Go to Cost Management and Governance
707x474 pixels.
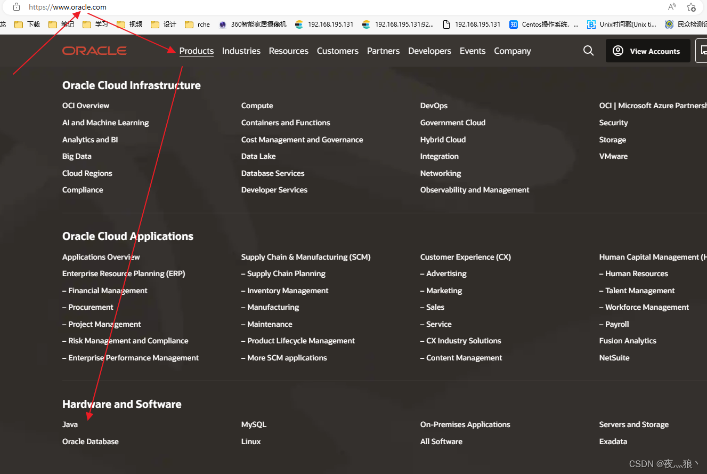coord(302,140)
